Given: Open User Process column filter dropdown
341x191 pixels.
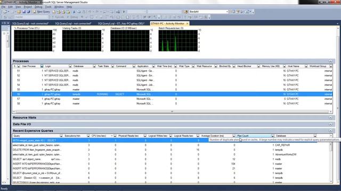Looking at the screenshot, I should coord(42,66).
